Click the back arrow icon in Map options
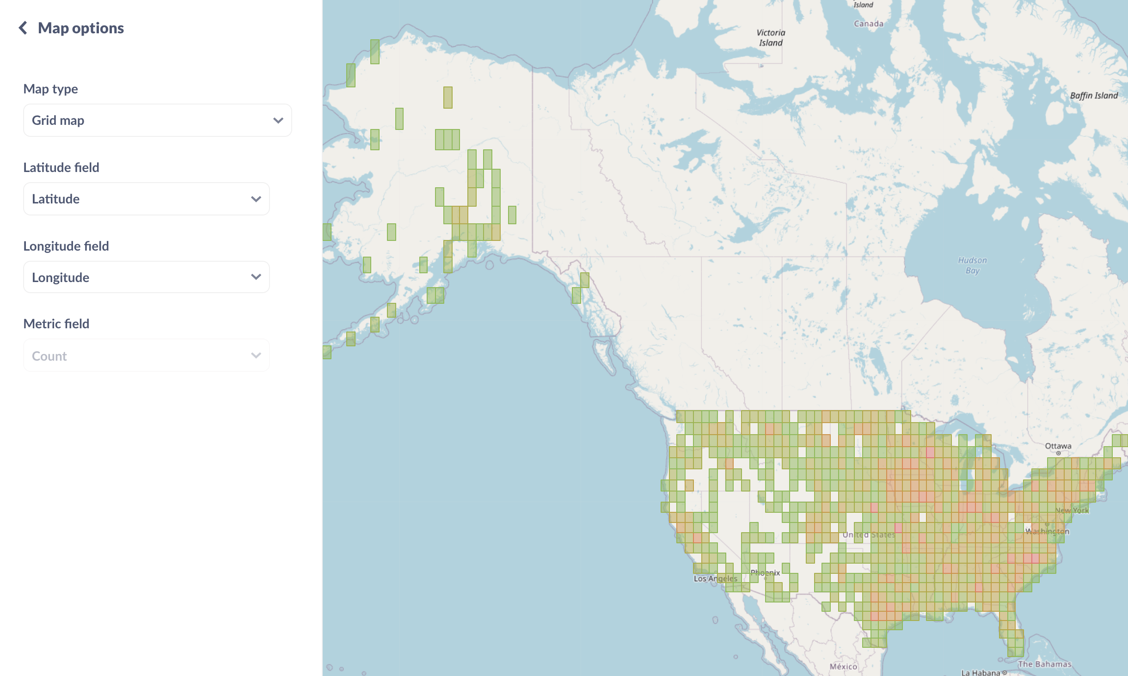The height and width of the screenshot is (676, 1128). click(x=22, y=27)
